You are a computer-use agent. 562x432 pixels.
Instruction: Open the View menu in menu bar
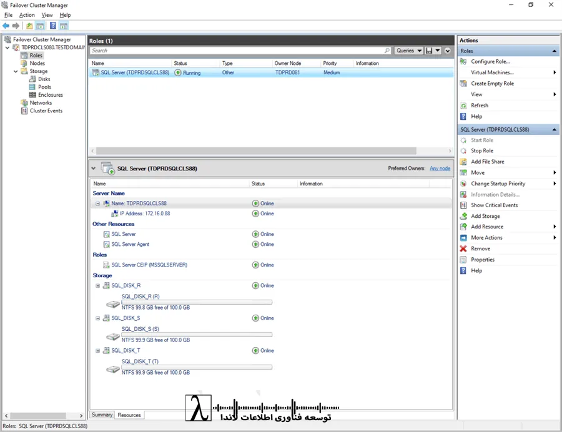[x=47, y=15]
